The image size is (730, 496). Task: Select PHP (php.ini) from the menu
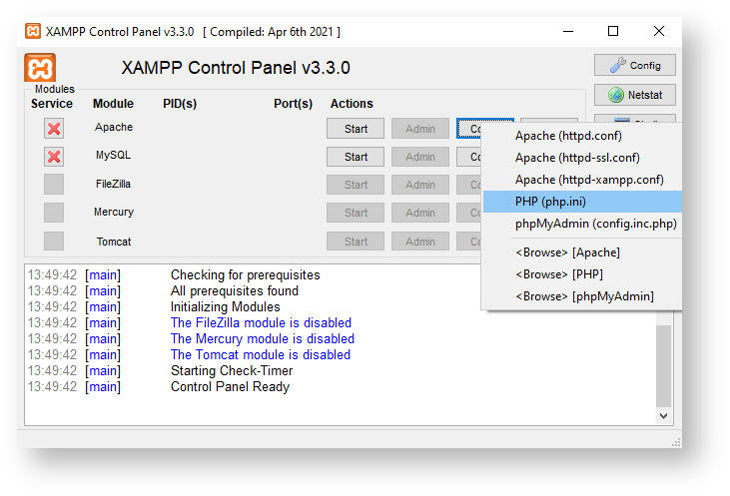(552, 202)
